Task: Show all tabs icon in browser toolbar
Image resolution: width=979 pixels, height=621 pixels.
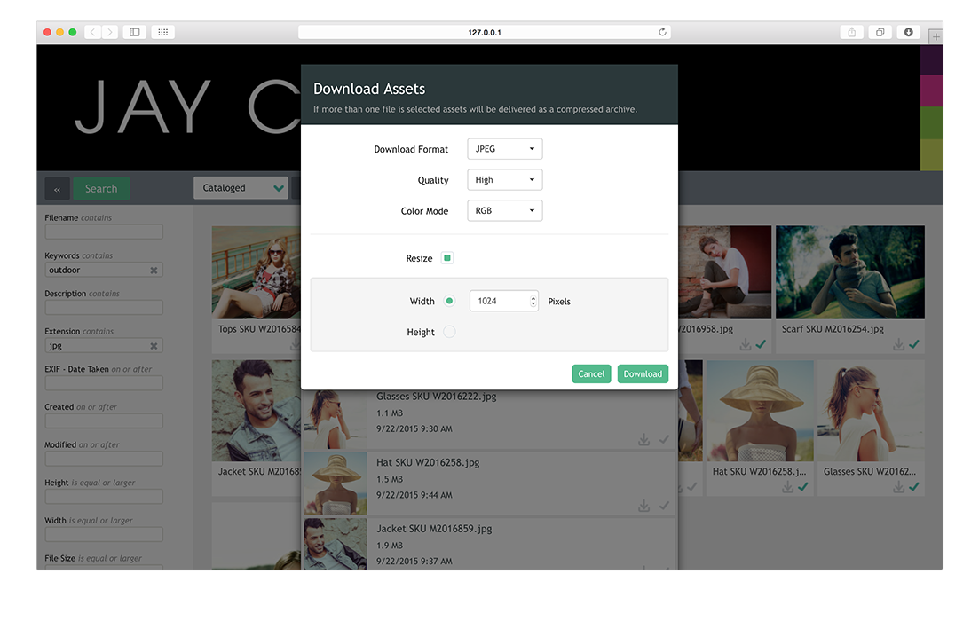Action: point(880,32)
